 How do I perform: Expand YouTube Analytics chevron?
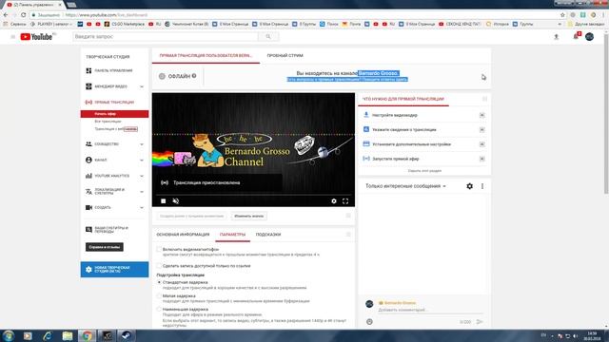tap(142, 176)
